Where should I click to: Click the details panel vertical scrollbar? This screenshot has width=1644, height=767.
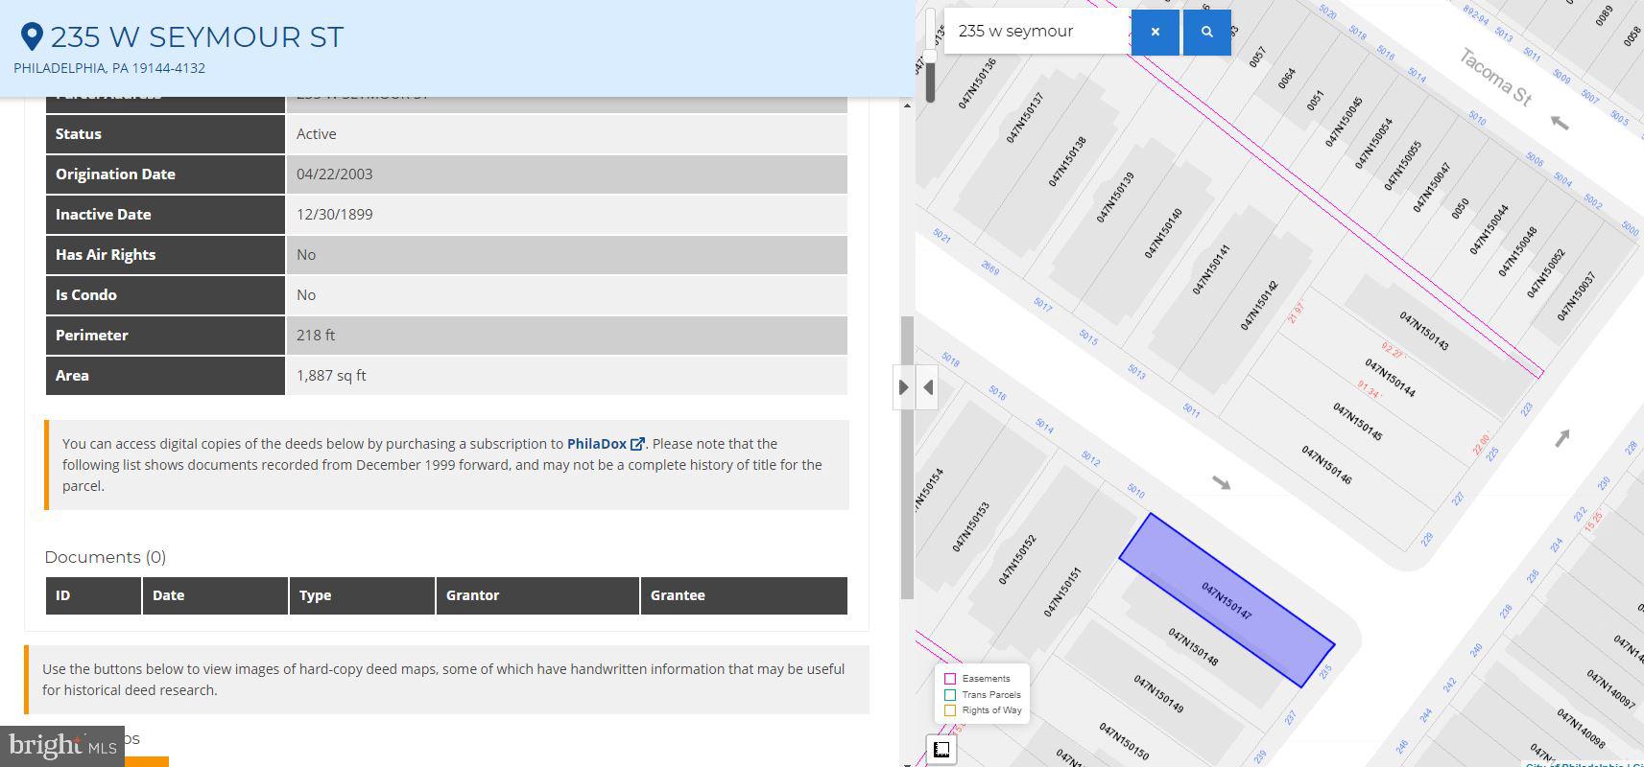[907, 457]
